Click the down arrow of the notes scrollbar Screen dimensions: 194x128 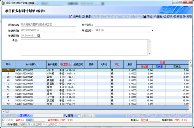(150, 54)
